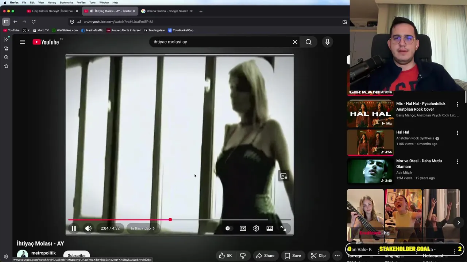Image resolution: width=467 pixels, height=262 pixels.
Task: Open CoinMarketCap bookmark
Action: point(181,31)
